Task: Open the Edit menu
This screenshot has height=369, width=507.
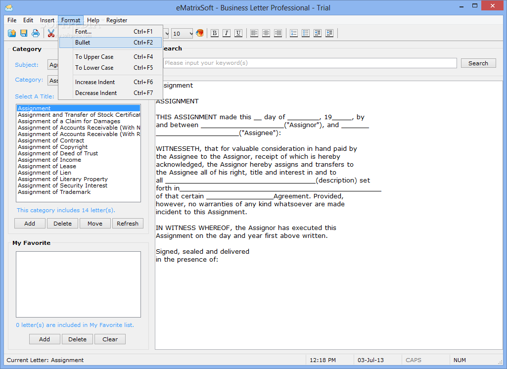Action: coord(28,20)
